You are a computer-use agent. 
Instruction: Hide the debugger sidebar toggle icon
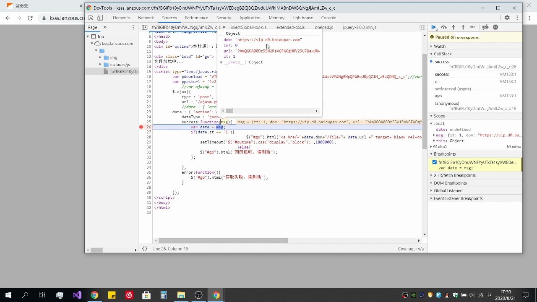coord(422,27)
